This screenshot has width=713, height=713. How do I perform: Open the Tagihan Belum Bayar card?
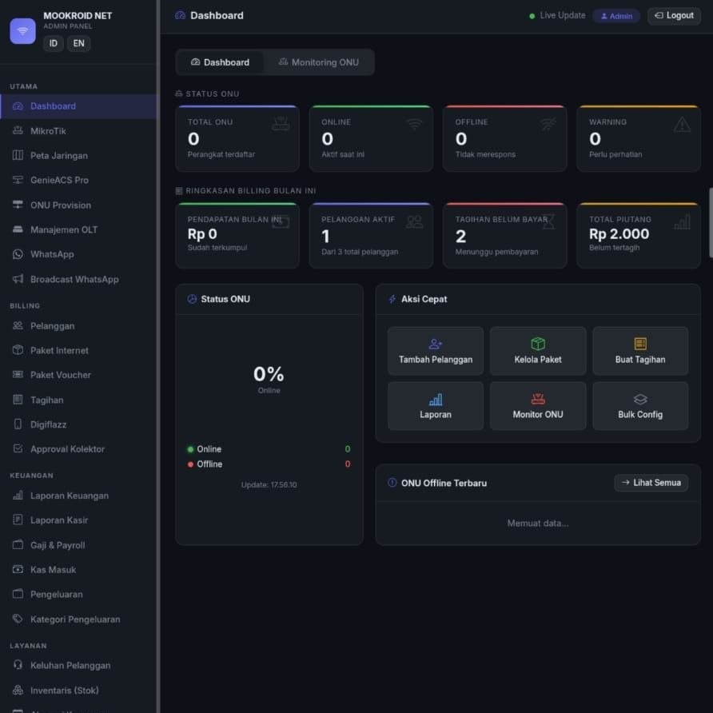tap(504, 236)
